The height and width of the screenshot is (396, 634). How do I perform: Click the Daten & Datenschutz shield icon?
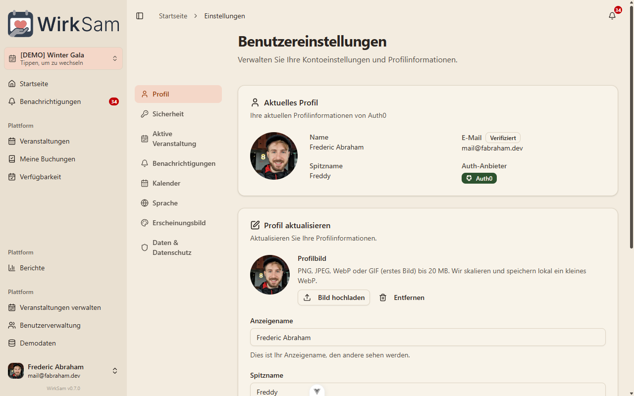click(145, 247)
